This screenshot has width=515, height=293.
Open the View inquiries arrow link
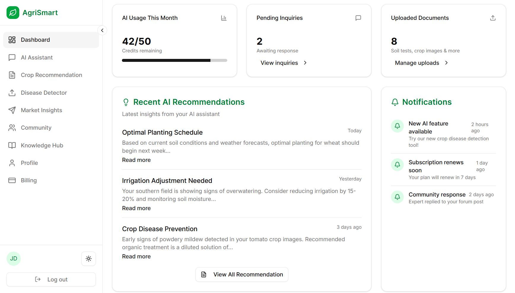coord(283,63)
